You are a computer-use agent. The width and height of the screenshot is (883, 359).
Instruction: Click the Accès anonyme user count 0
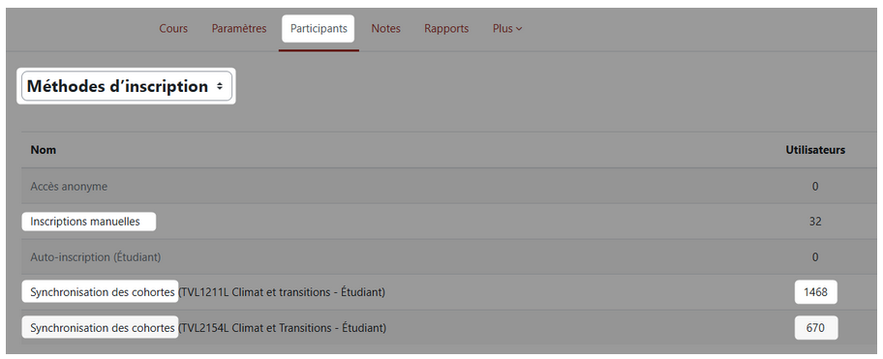point(815,186)
